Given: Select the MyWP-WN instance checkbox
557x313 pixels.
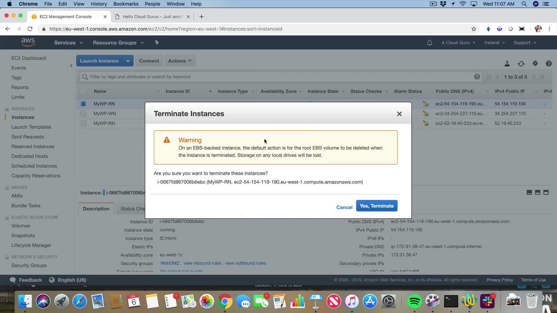Looking at the screenshot, I should (83, 114).
